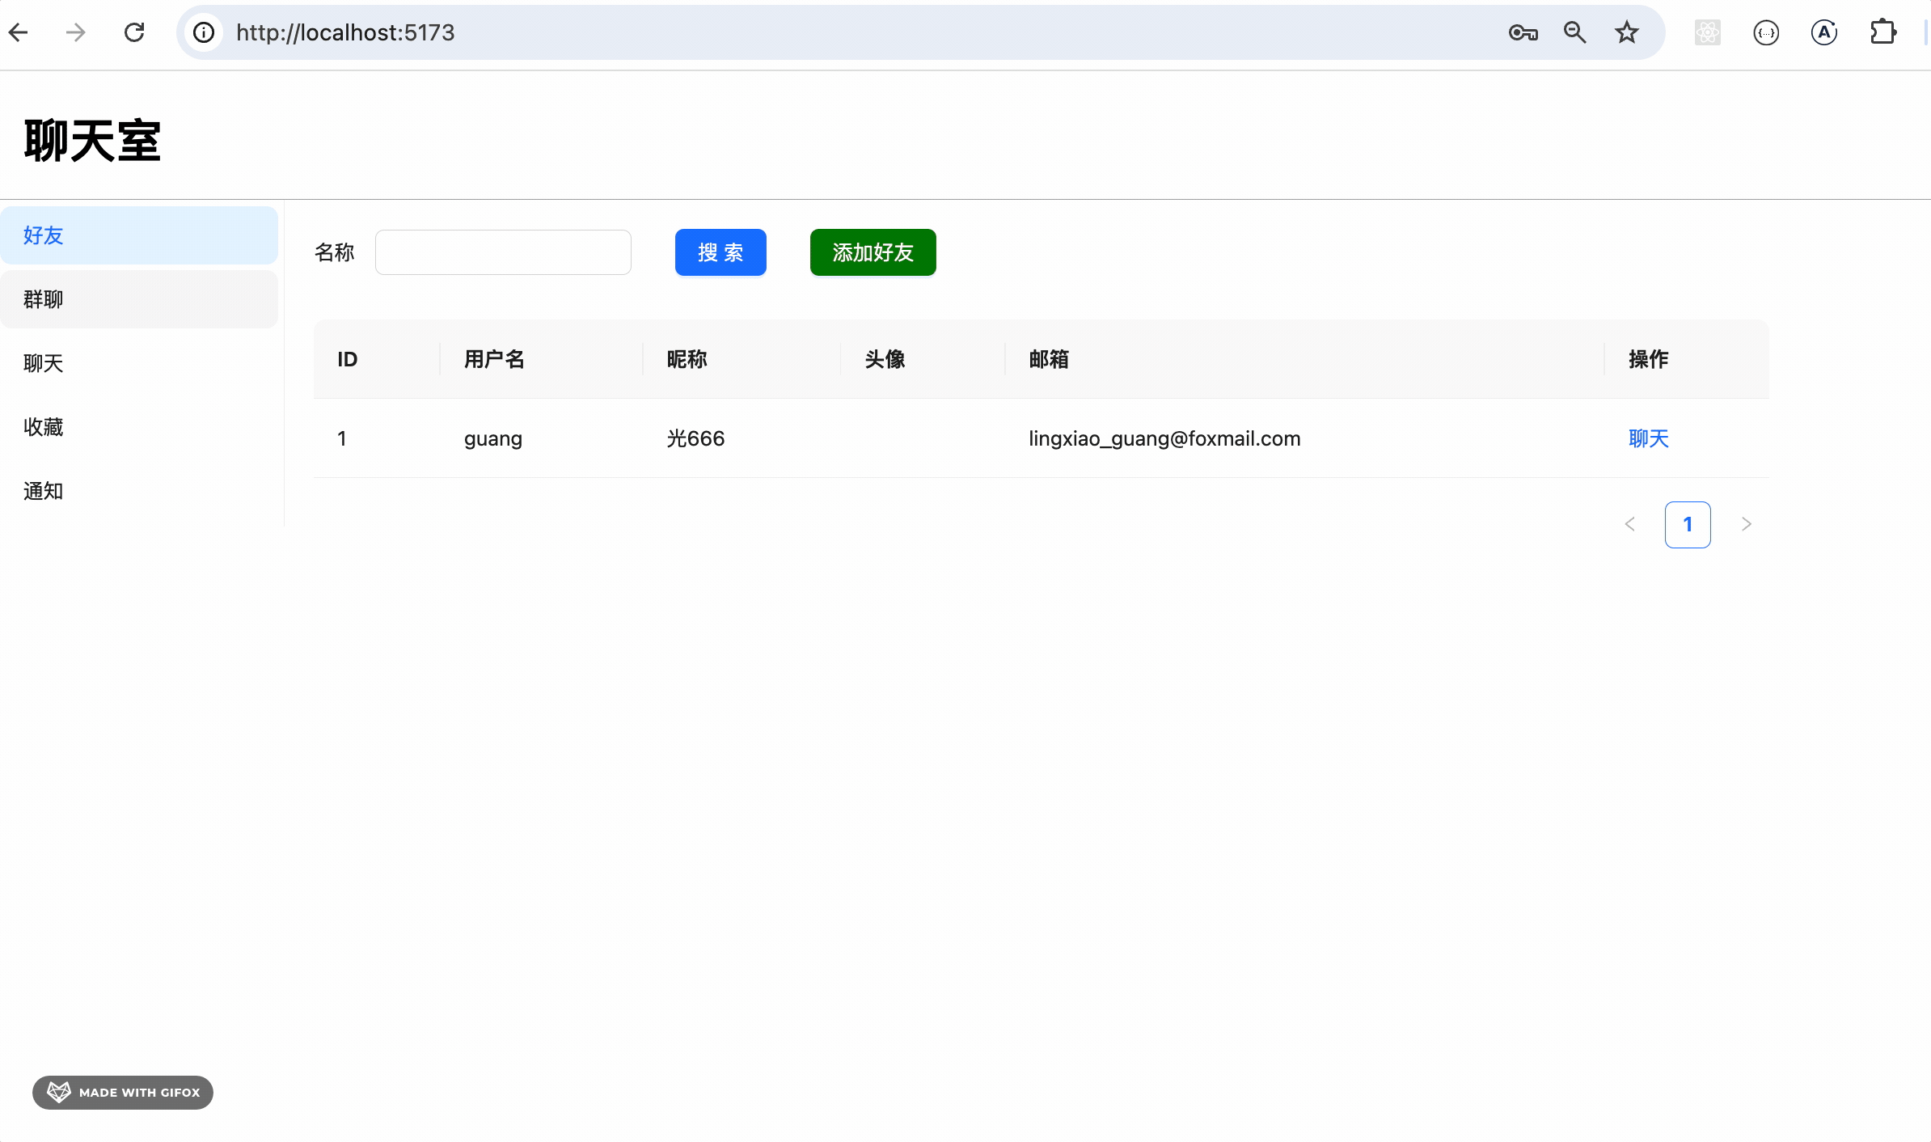The height and width of the screenshot is (1142, 1931).
Task: Click the green 添加好友 button
Action: (873, 252)
